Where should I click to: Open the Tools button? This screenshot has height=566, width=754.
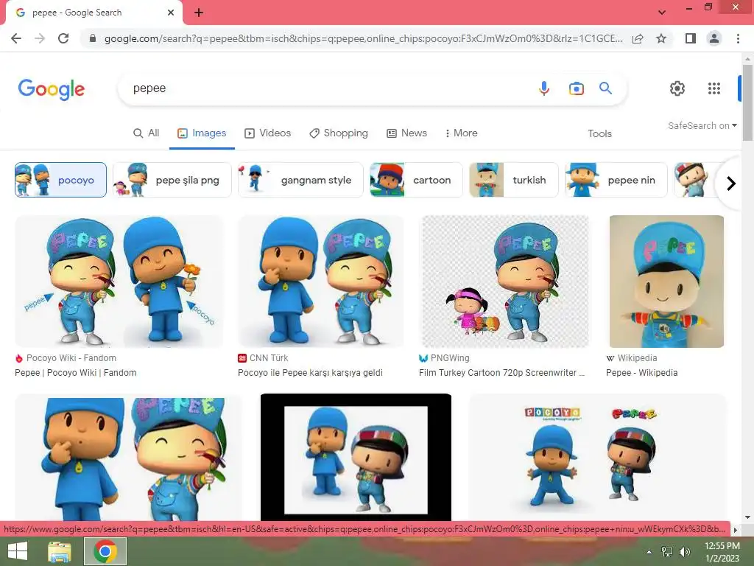coord(599,134)
